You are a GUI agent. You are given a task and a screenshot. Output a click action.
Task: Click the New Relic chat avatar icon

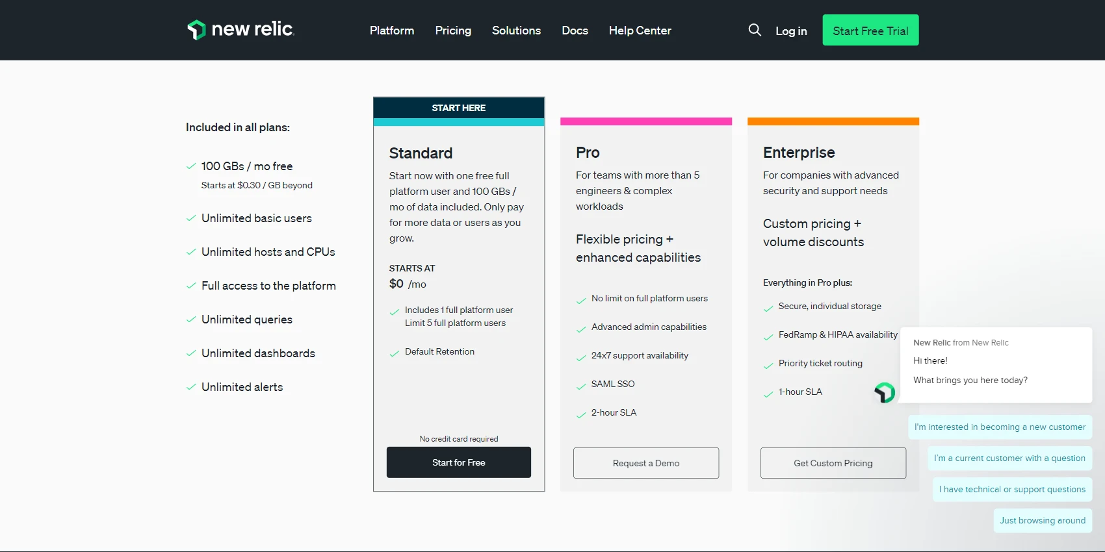tap(885, 392)
